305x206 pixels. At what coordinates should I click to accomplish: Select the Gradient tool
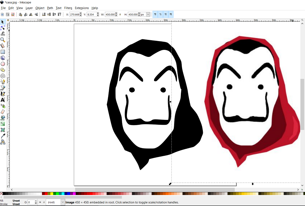pos(3,124)
